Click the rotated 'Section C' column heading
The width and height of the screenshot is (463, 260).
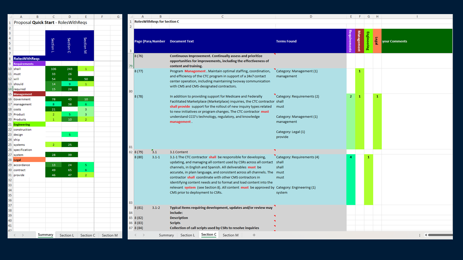pos(69,45)
